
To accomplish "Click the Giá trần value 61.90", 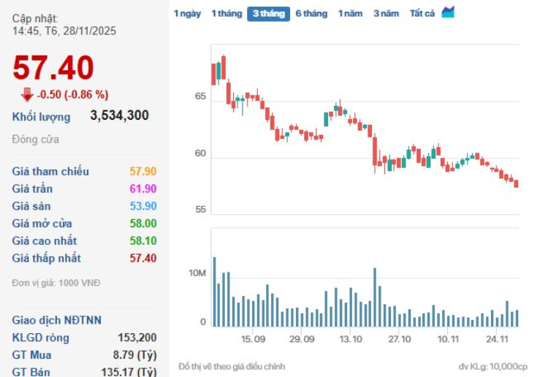I will coord(142,189).
